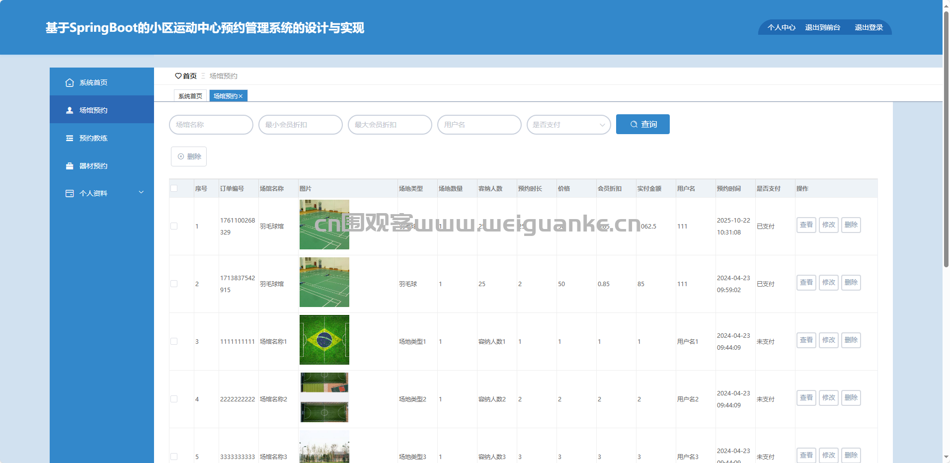
Task: Click 删除 for row 2 order 1713837542915
Action: click(x=851, y=283)
